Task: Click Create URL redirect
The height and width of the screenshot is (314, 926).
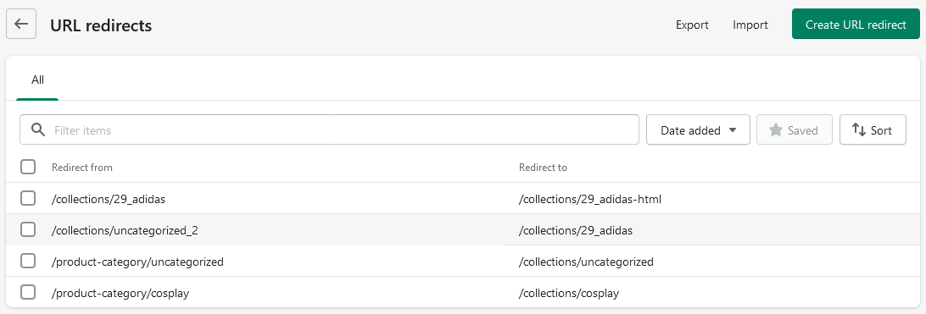Action: [x=856, y=25]
